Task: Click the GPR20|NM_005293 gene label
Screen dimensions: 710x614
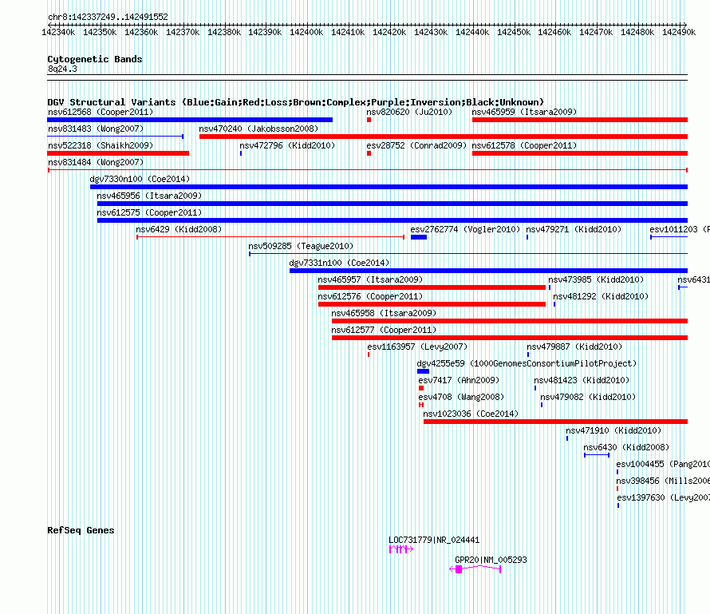Action: click(x=491, y=560)
